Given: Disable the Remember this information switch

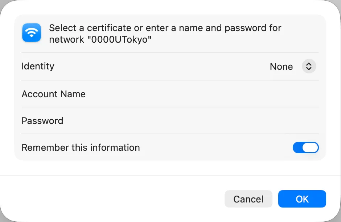Looking at the screenshot, I should (x=305, y=148).
